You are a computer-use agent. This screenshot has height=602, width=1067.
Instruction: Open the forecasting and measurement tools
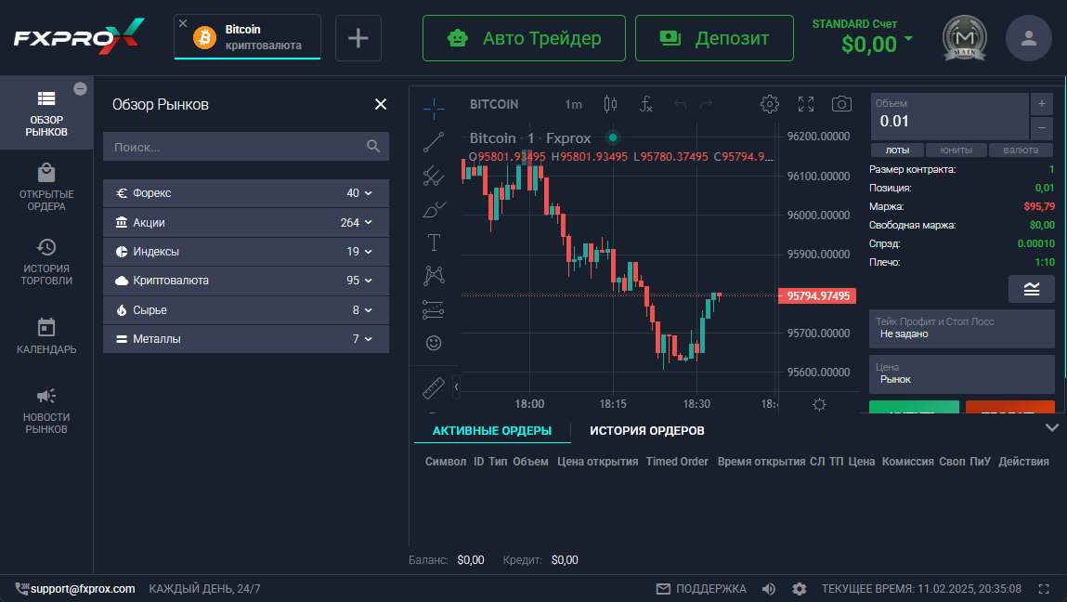pos(434,309)
